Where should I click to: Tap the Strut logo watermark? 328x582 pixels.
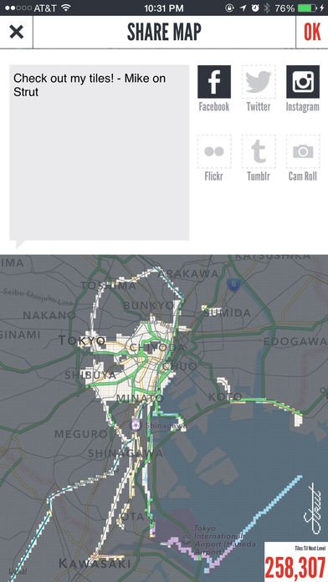[x=311, y=508]
